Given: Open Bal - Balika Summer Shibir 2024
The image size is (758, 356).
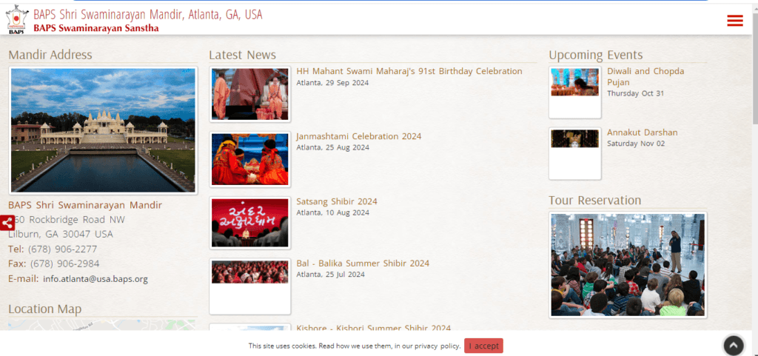Looking at the screenshot, I should (363, 263).
